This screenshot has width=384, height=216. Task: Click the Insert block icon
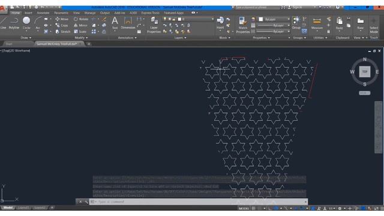click(220, 23)
